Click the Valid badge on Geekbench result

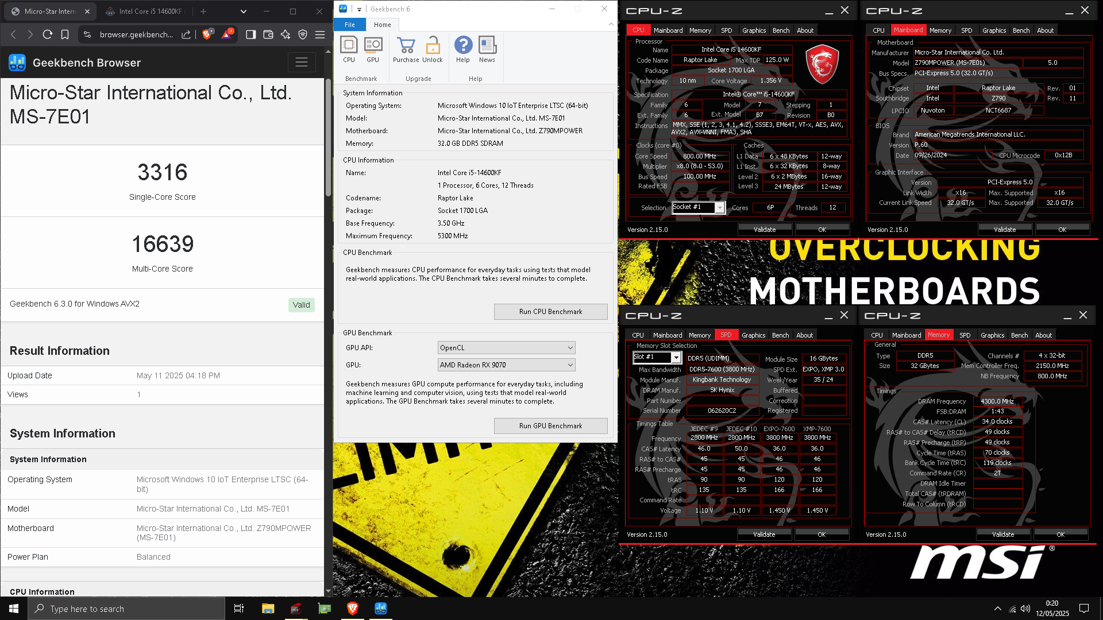[301, 305]
